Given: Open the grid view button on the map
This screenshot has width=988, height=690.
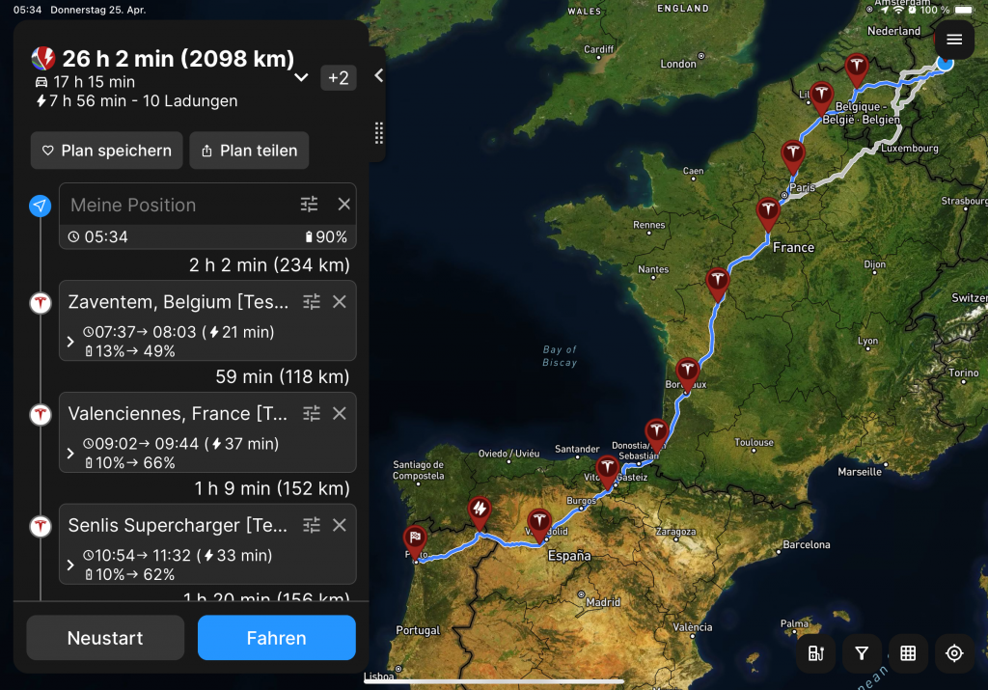Looking at the screenshot, I should [x=908, y=653].
